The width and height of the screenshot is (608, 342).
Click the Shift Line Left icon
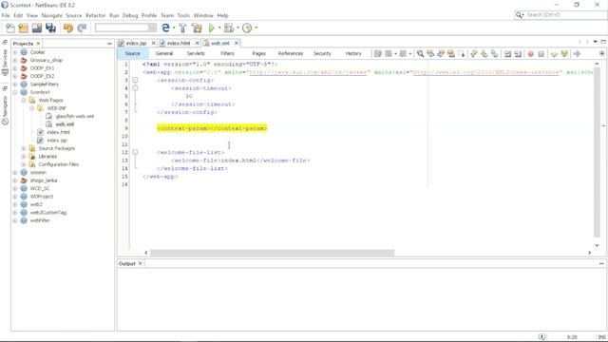(507, 54)
